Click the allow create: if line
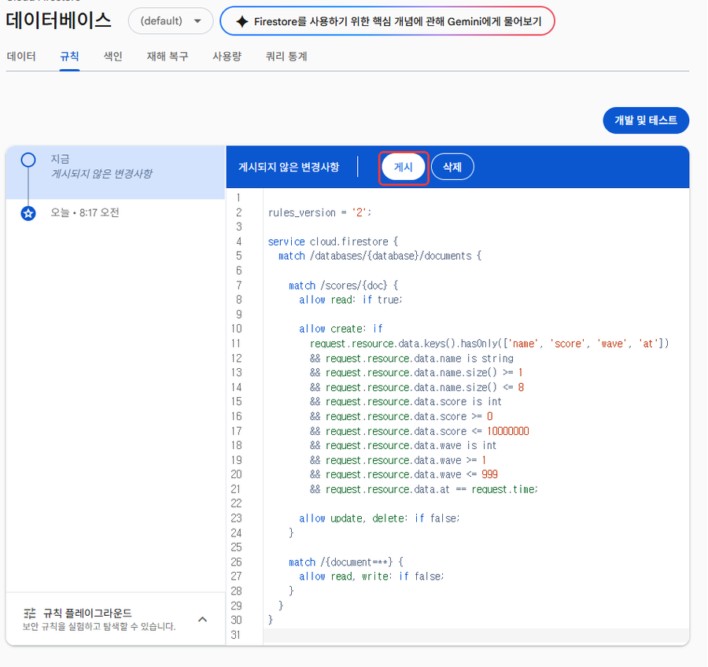708x667 pixels. 341,329
